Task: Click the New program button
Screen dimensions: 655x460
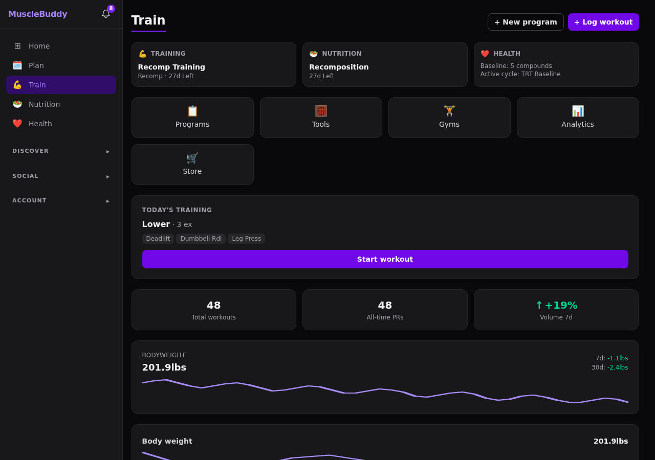Action: point(526,22)
